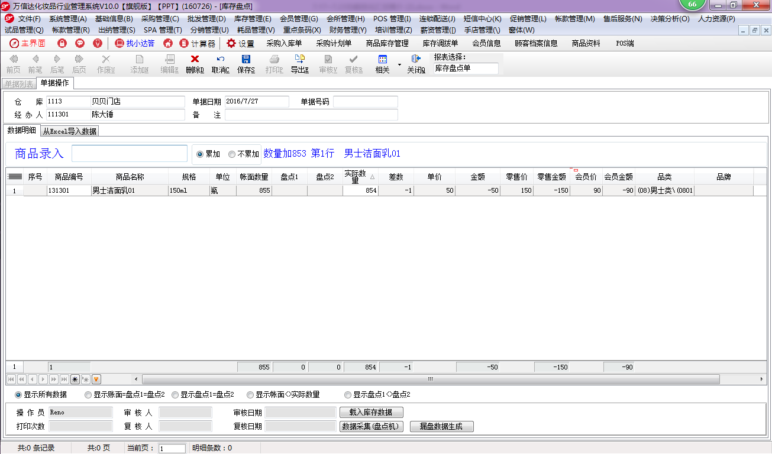
Task: Click the orange filter icon in grid navigator
Action: [x=96, y=379]
